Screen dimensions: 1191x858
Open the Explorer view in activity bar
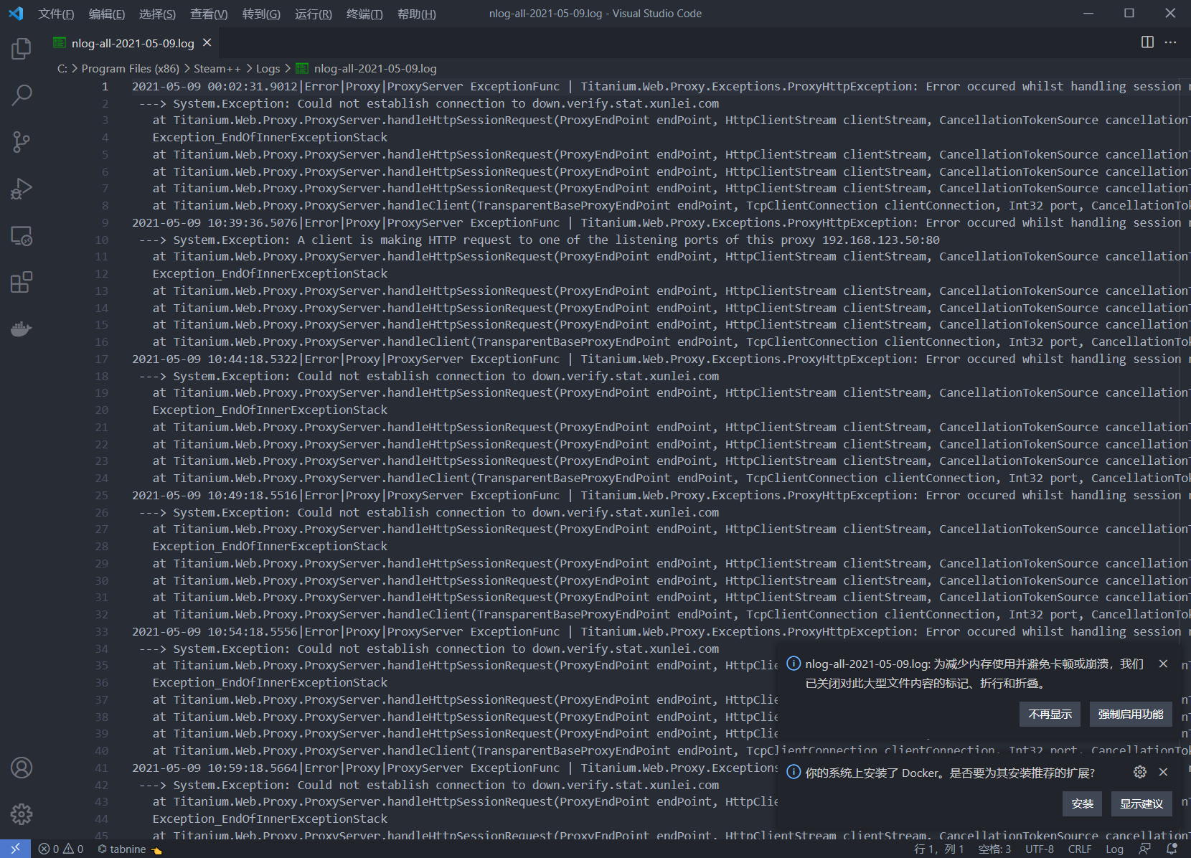22,49
